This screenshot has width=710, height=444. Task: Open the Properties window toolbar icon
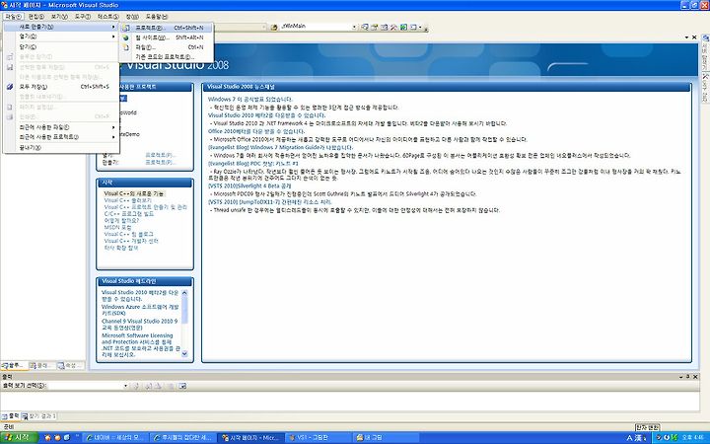point(375,28)
